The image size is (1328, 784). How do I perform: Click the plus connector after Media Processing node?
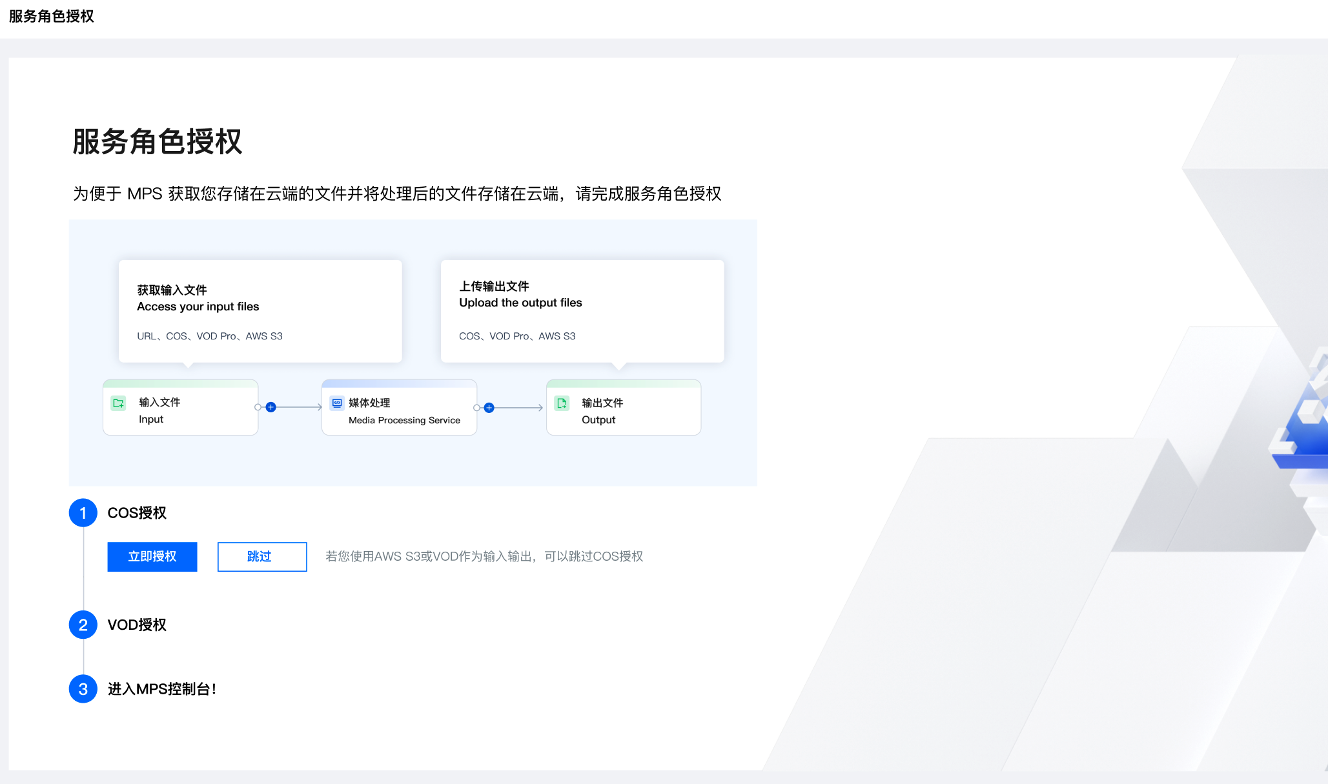(x=489, y=408)
